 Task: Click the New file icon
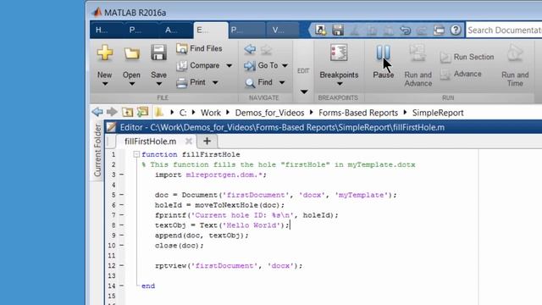(105, 53)
